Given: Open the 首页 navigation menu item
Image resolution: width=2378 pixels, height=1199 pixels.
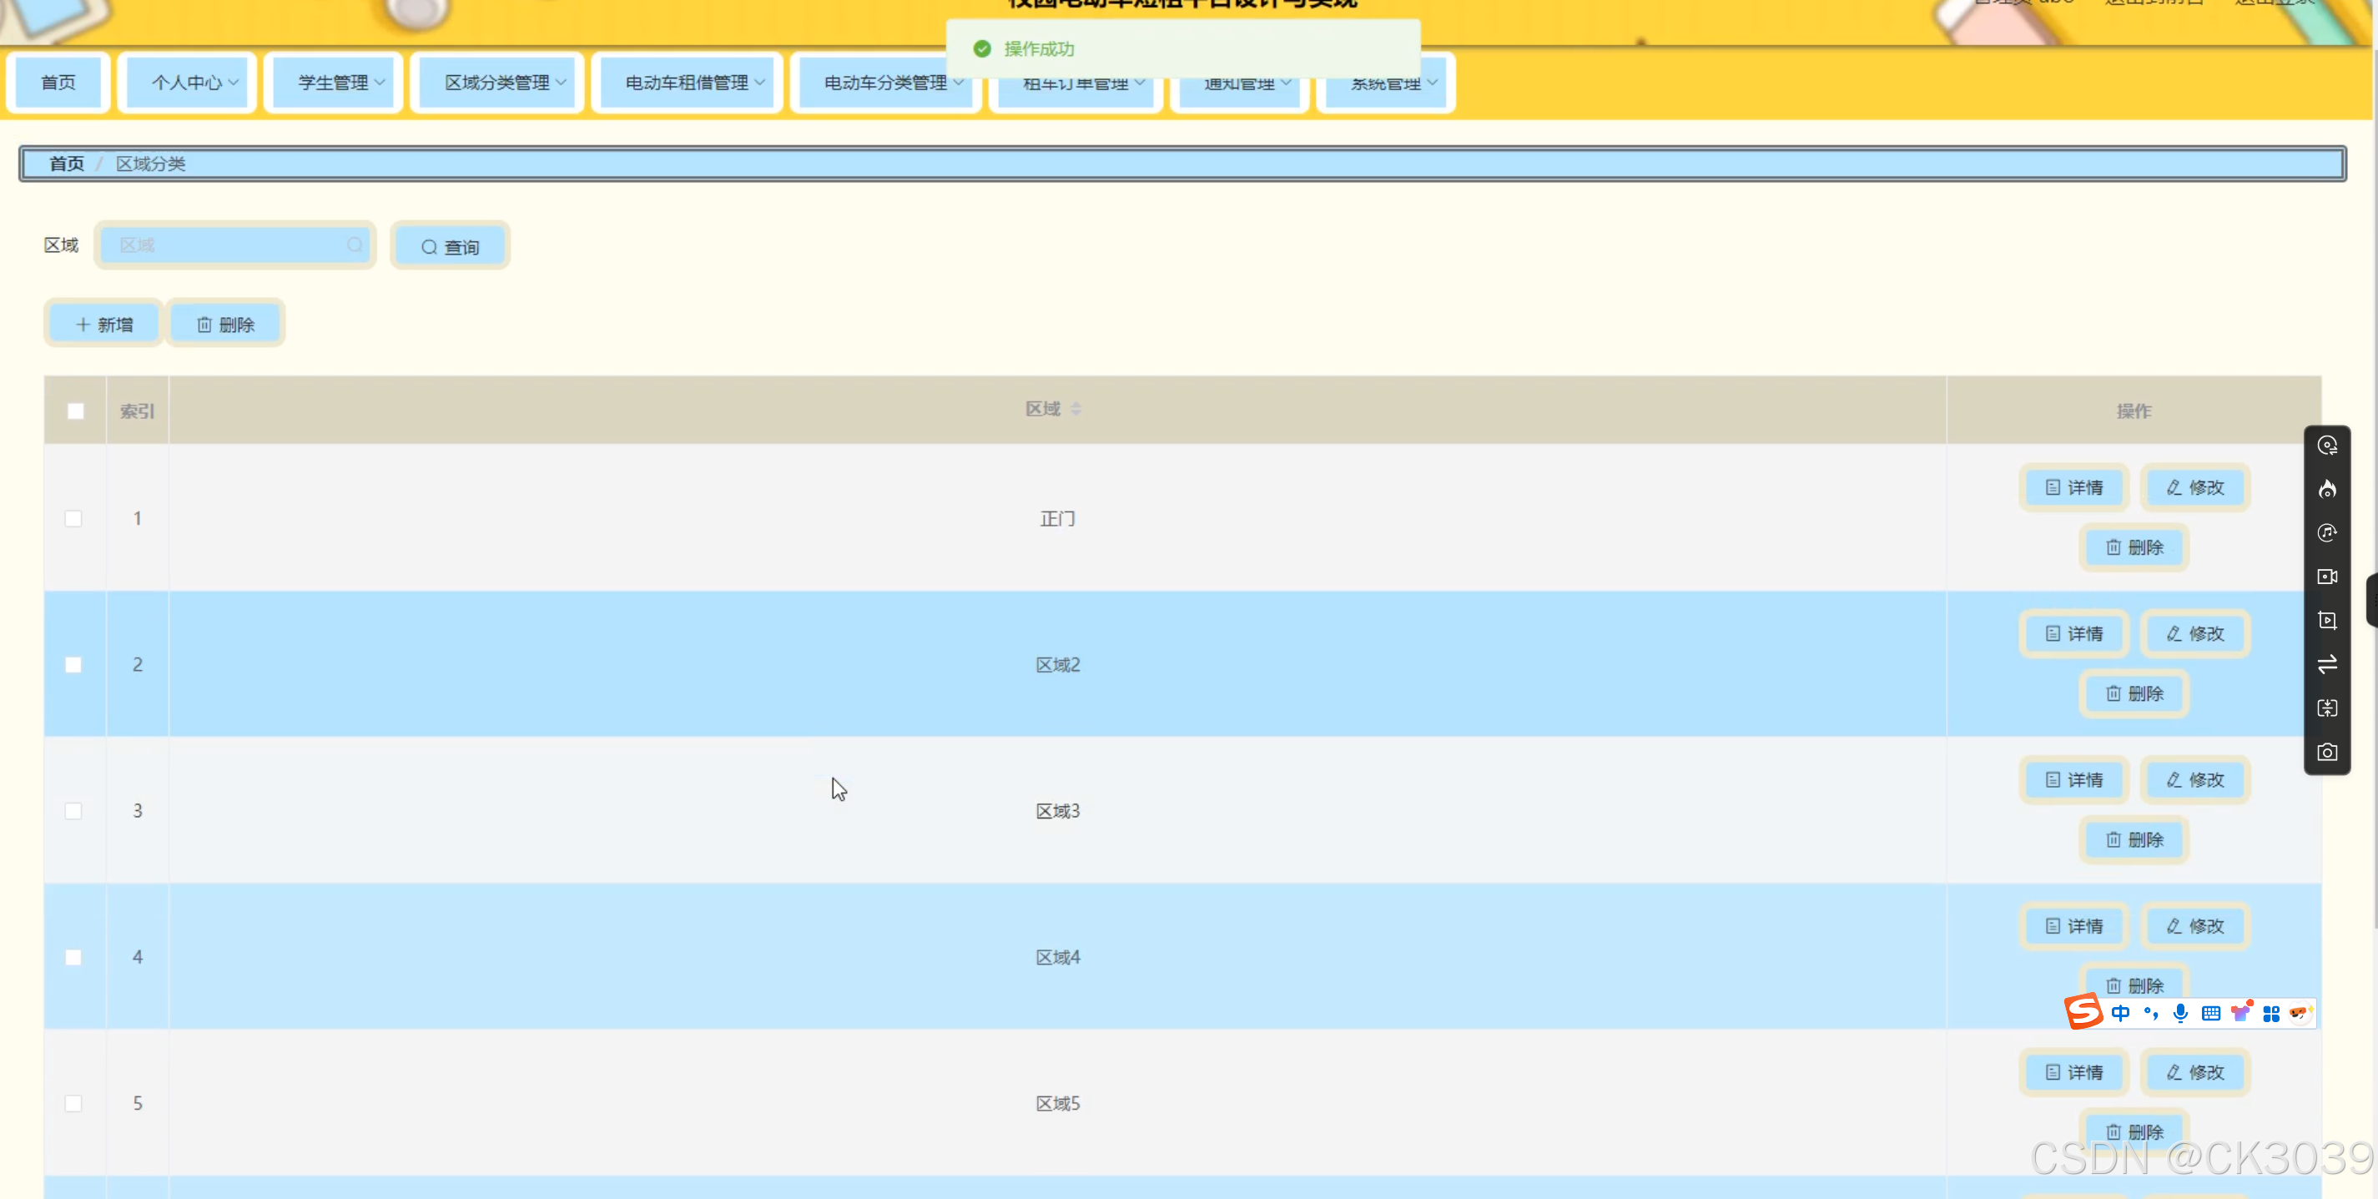Looking at the screenshot, I should [x=58, y=82].
